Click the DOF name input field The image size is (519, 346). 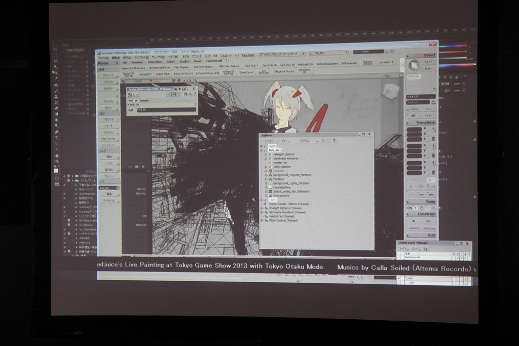(x=166, y=109)
